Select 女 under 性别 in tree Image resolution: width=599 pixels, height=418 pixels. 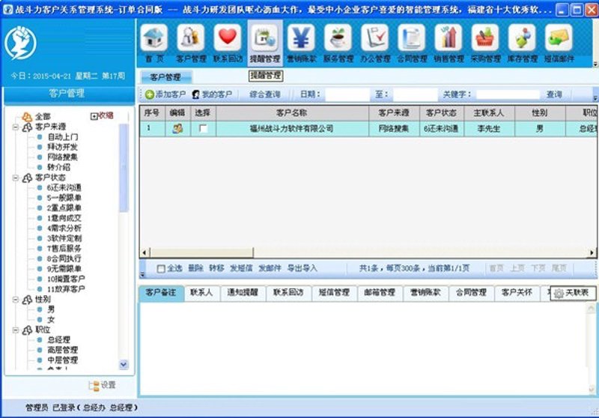coord(51,320)
